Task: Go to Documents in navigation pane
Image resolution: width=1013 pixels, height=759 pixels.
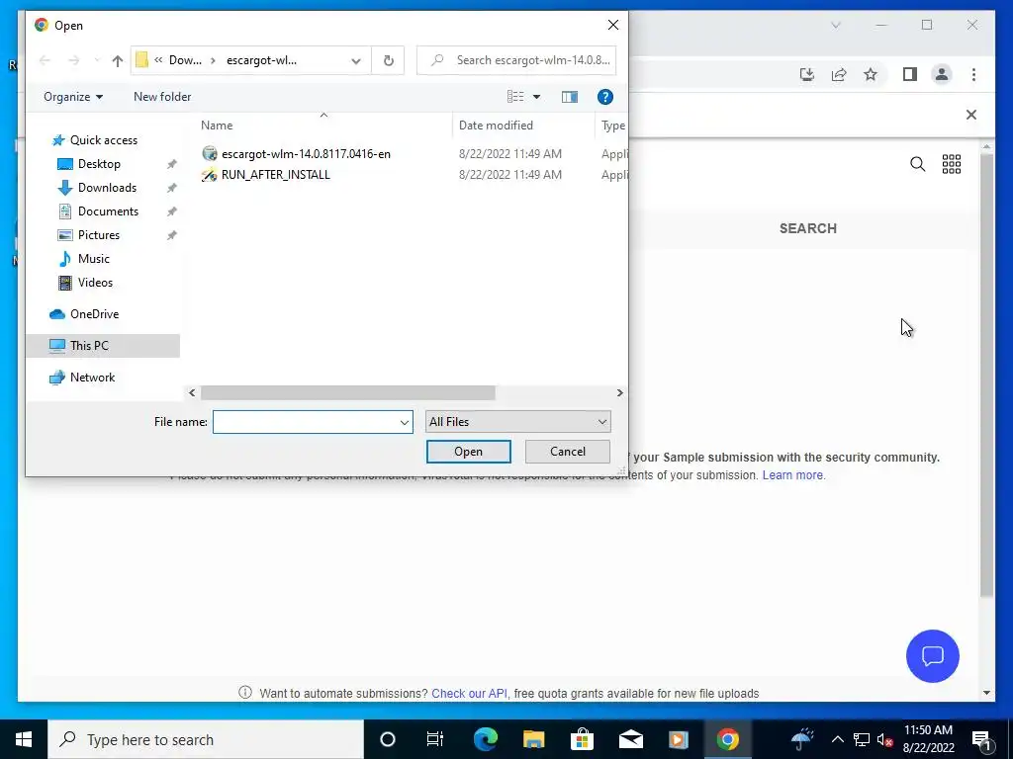Action: coord(108,211)
